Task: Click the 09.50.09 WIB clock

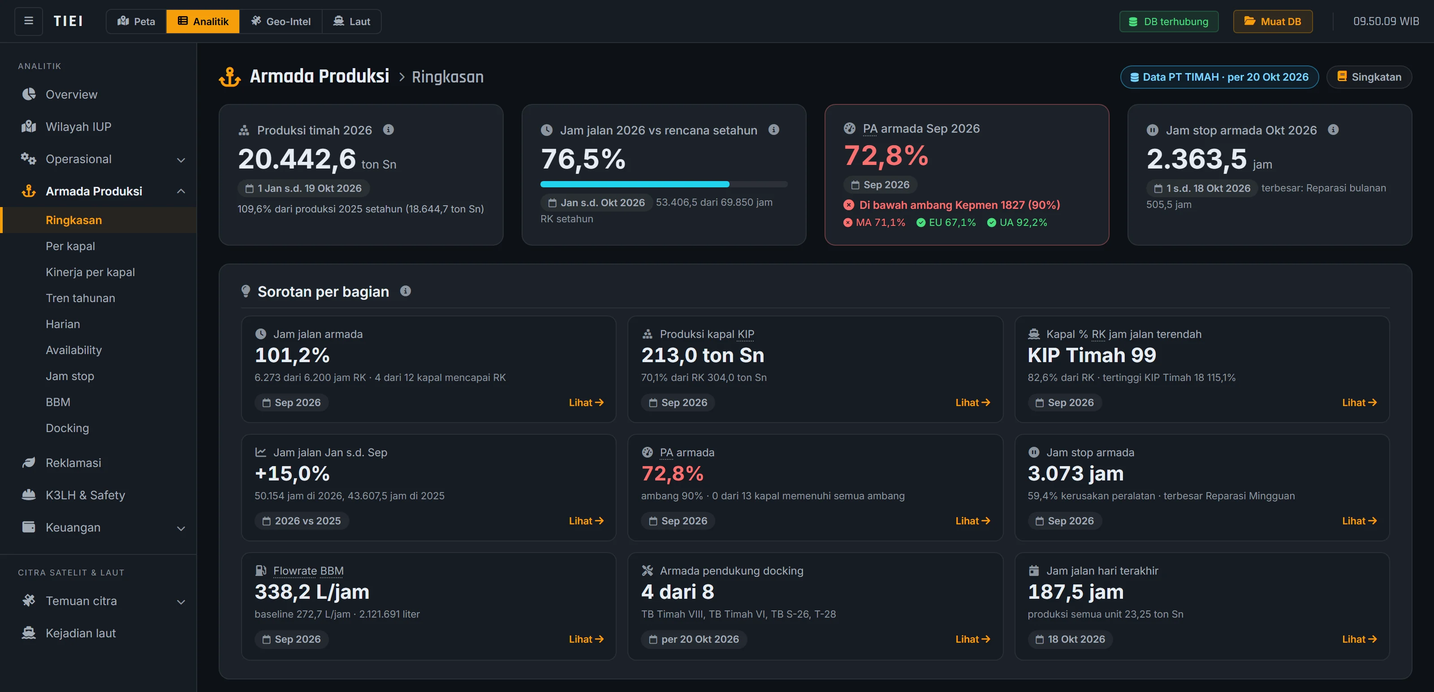Action: click(x=1386, y=21)
